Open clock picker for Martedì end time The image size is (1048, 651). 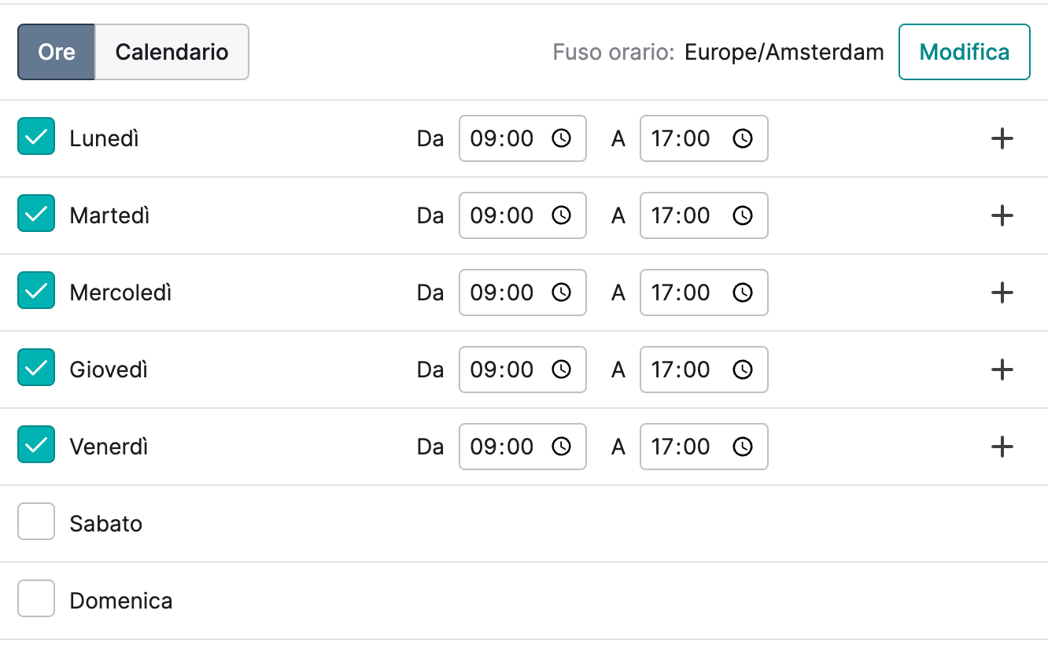point(743,215)
